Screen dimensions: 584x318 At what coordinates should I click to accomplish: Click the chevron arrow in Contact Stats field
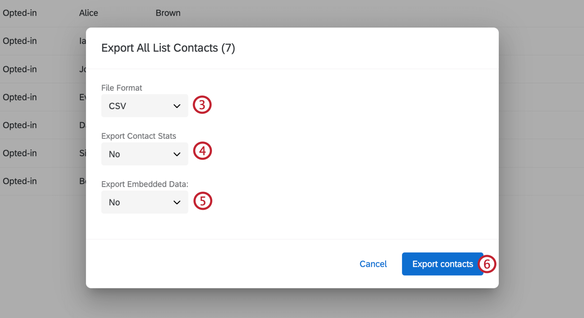tap(177, 154)
